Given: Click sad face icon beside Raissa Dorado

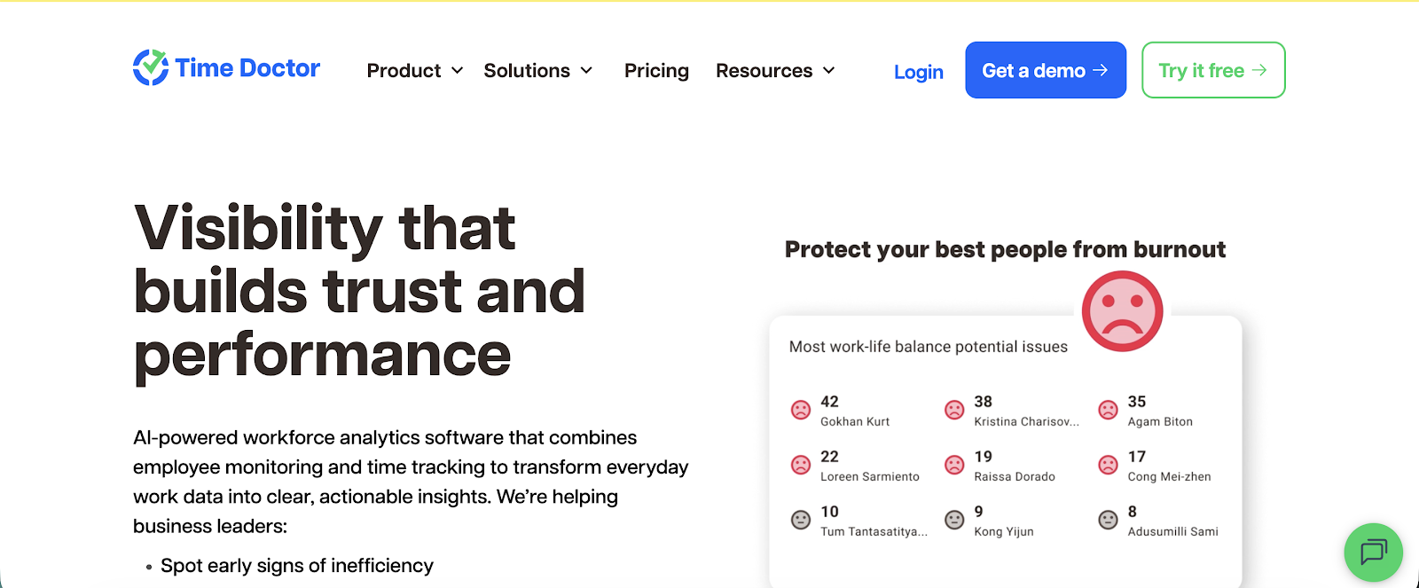Looking at the screenshot, I should click(954, 465).
